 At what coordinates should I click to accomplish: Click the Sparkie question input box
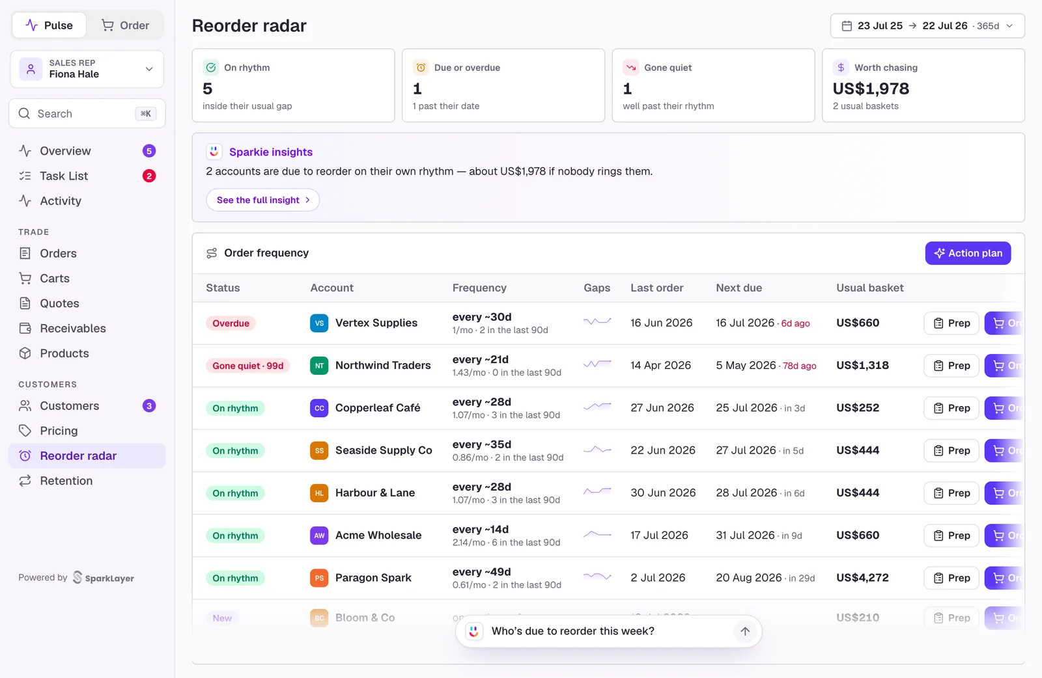[x=609, y=631]
